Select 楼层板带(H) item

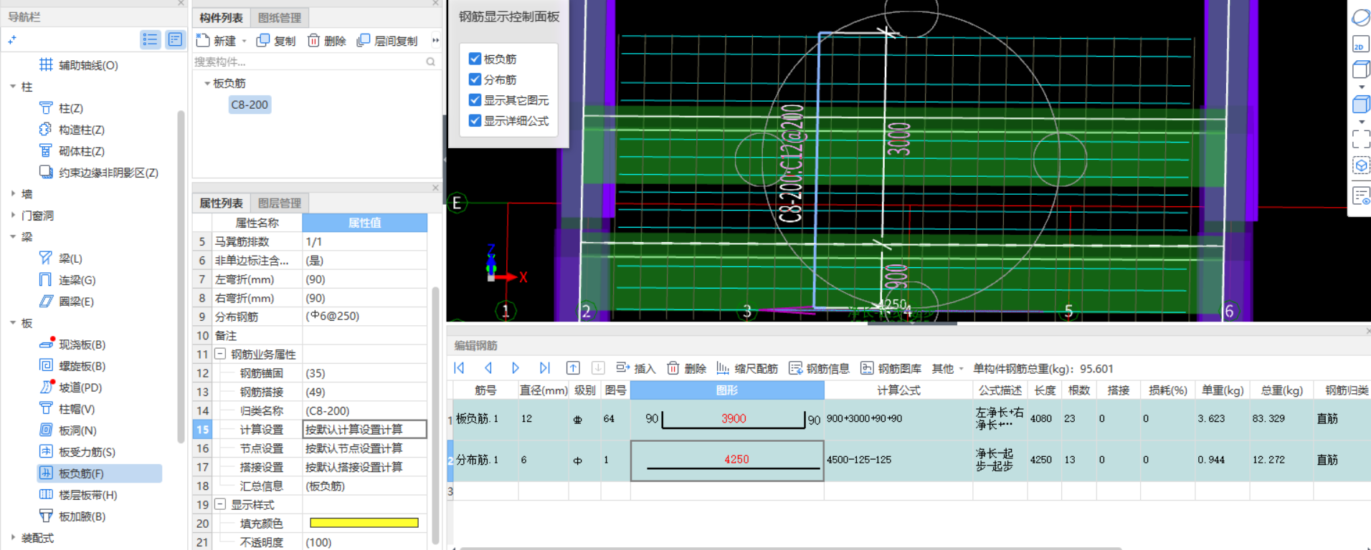click(x=87, y=495)
